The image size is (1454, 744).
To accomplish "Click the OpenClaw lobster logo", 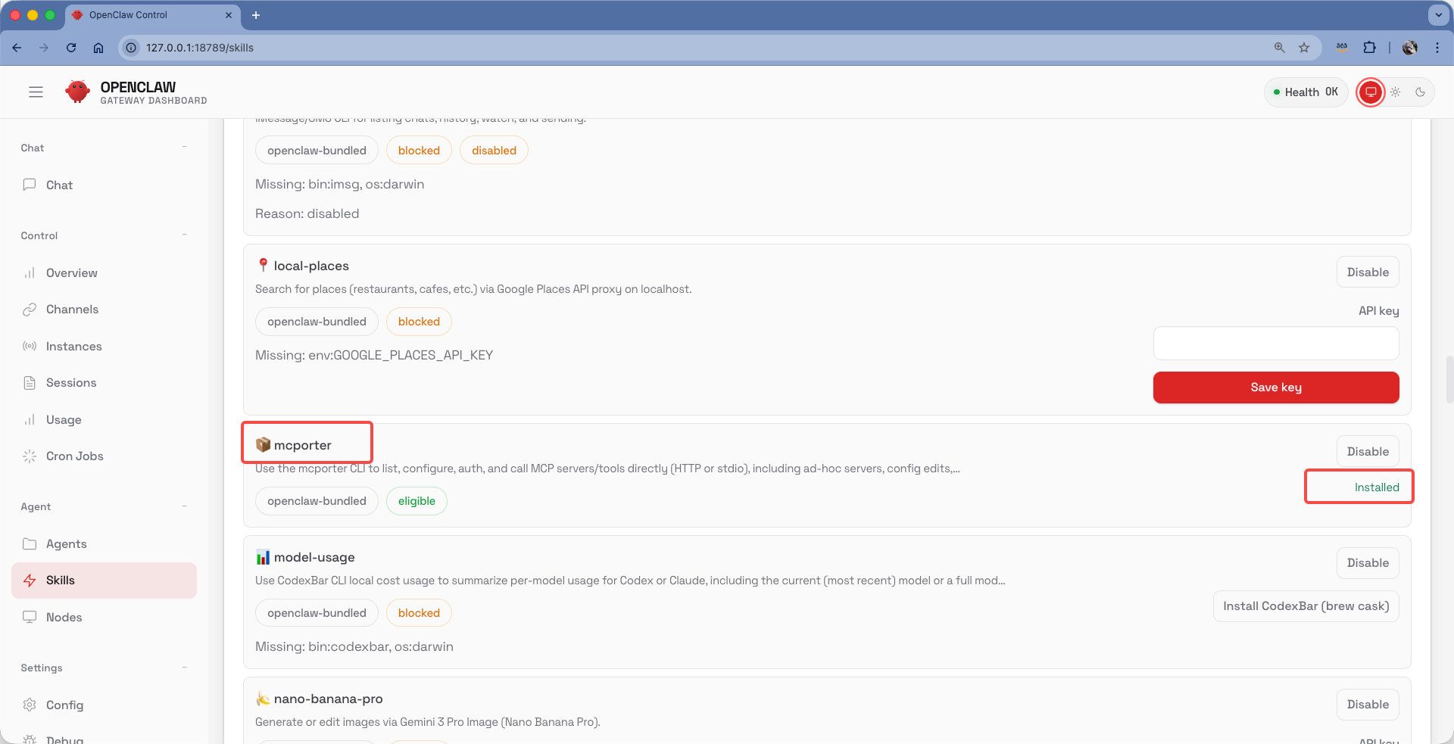I will 77,92.
